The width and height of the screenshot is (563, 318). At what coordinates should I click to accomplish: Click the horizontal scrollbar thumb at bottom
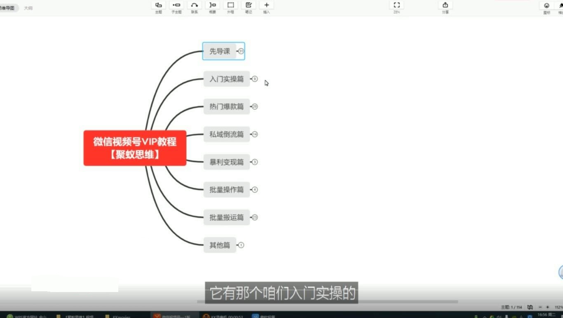328,302
